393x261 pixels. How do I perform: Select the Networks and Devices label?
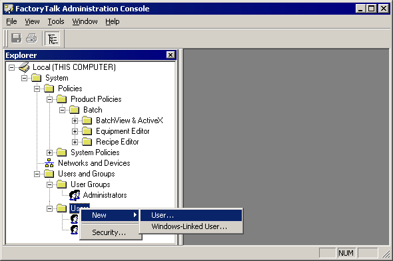pyautogui.click(x=94, y=163)
